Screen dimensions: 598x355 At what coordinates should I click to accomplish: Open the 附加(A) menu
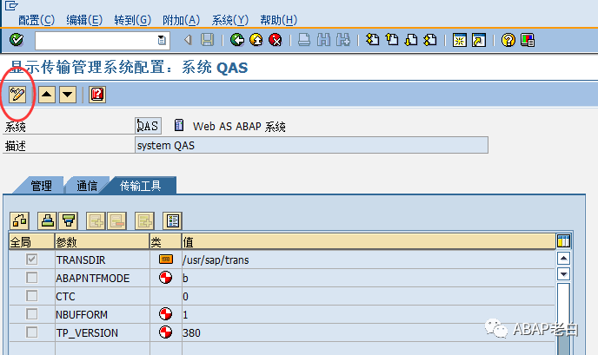181,20
